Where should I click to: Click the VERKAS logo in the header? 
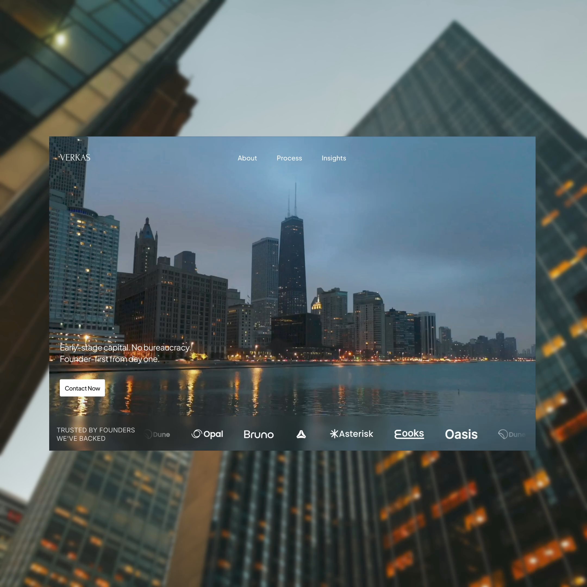pyautogui.click(x=74, y=158)
